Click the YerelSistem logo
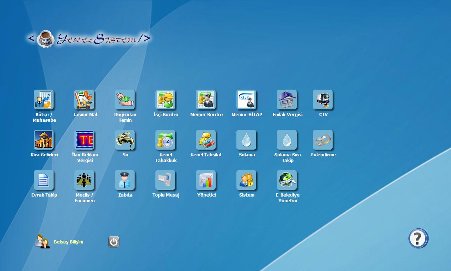Viewport: 451px width, 271px height. pyautogui.click(x=89, y=38)
